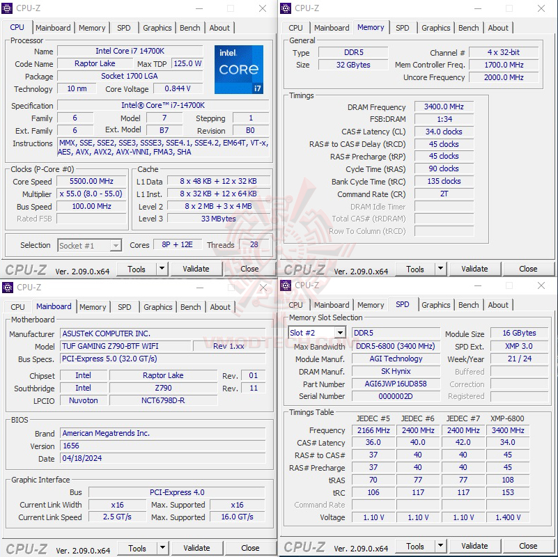Click Validate in the CPU tab window
This screenshot has width=558, height=557.
196,269
